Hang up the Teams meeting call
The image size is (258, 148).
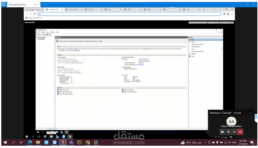240,132
